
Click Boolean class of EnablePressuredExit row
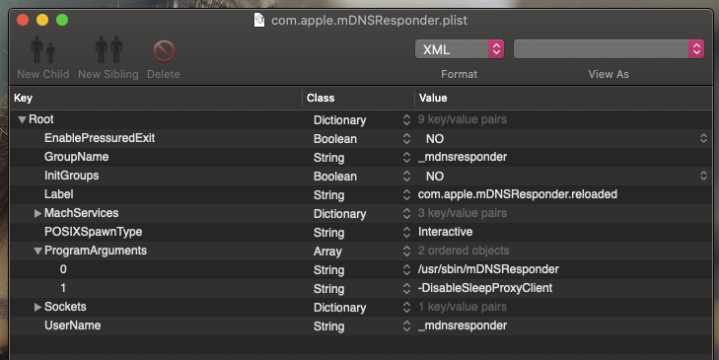(x=335, y=139)
